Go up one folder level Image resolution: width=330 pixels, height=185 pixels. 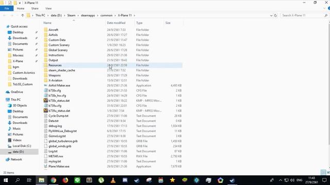click(23, 15)
